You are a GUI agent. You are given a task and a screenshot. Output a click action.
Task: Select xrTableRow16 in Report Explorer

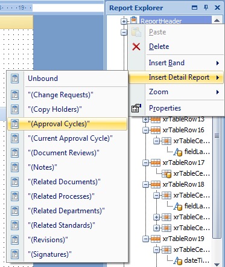[x=183, y=130]
